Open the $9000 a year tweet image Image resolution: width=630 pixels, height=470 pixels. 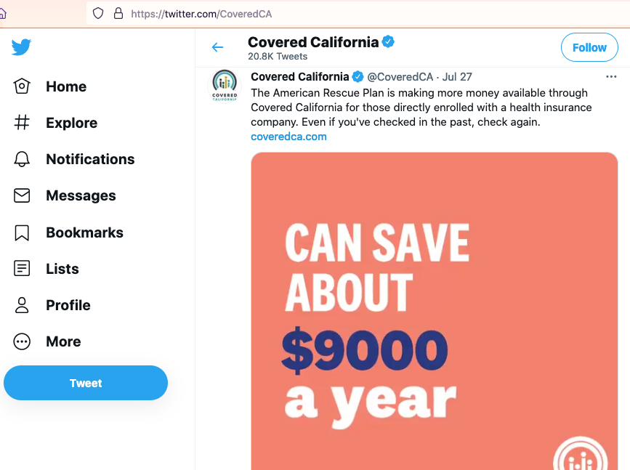click(x=434, y=311)
